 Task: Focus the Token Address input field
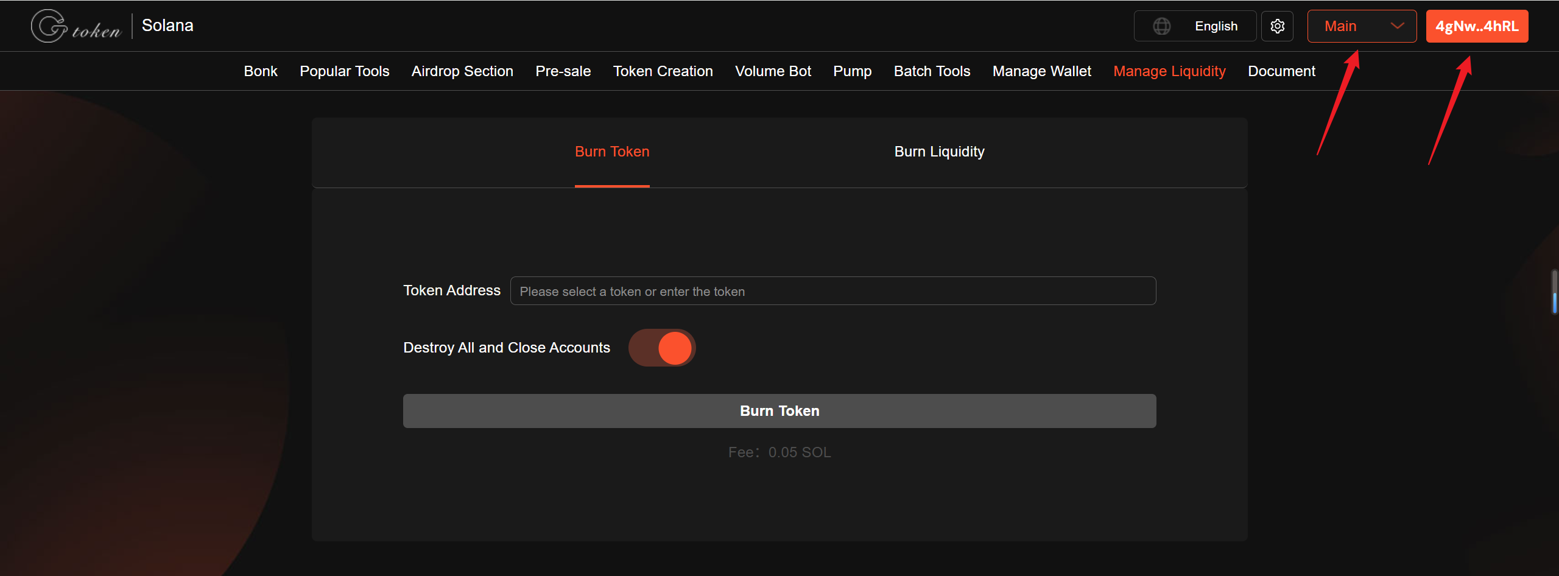(832, 291)
